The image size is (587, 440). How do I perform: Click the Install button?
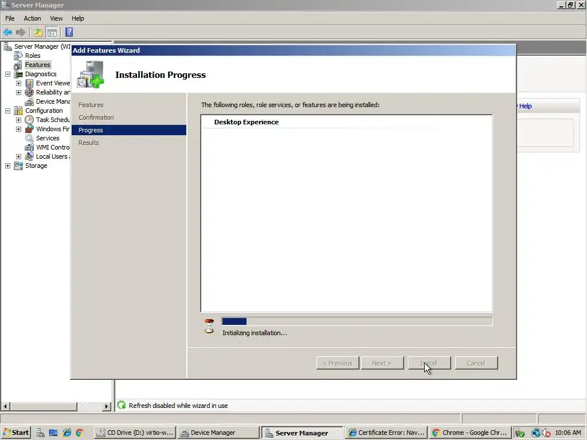coord(429,363)
